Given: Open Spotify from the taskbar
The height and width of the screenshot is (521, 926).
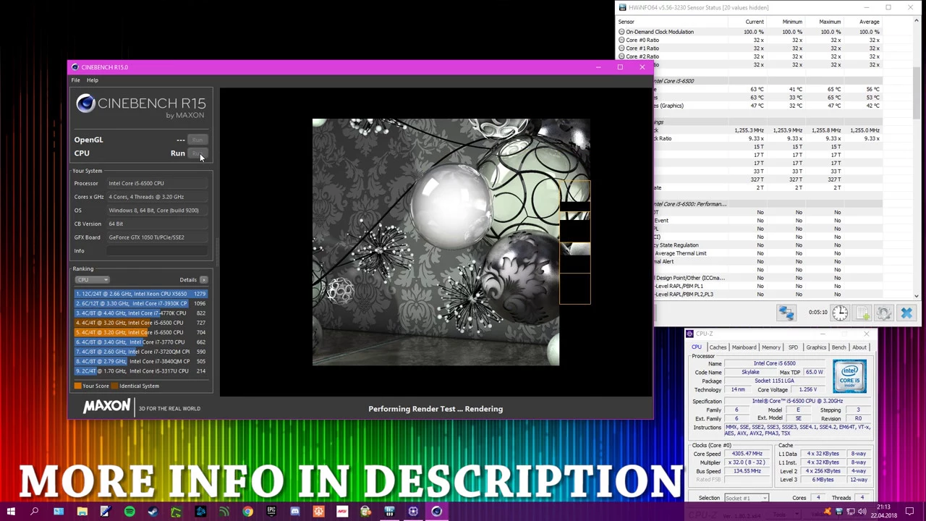Looking at the screenshot, I should point(129,512).
